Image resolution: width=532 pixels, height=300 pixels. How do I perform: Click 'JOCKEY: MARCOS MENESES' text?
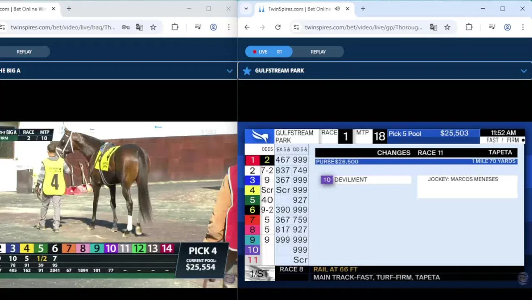tap(463, 179)
